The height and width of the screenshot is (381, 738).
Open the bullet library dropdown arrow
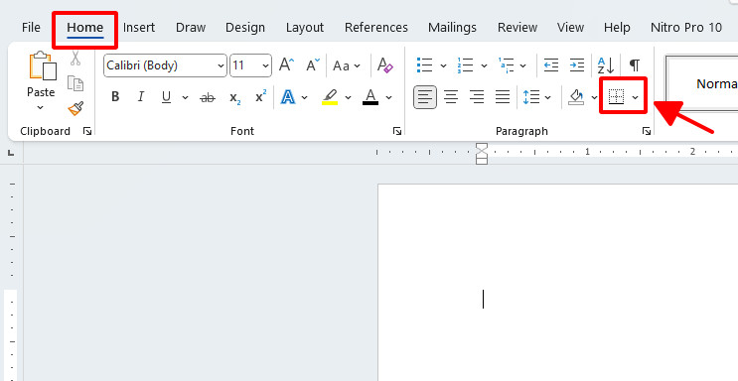coord(443,65)
